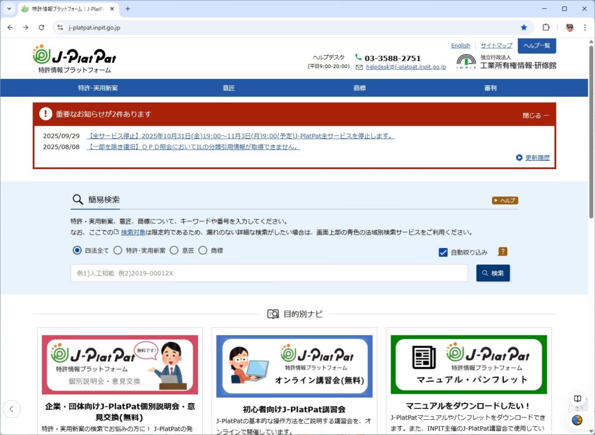Switch the site to English
Screen dimensions: 595x435
coord(460,45)
